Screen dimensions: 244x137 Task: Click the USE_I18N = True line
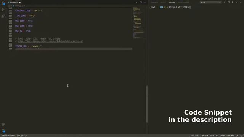point(24,21)
